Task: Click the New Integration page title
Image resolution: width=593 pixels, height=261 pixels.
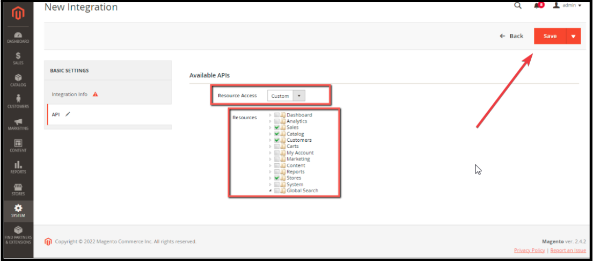Action: tap(81, 7)
